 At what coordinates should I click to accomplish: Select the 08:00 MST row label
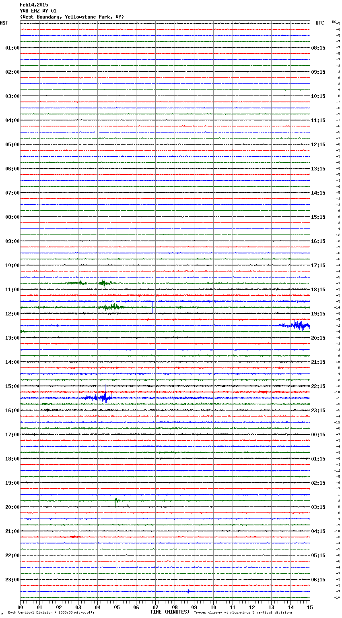point(12,217)
